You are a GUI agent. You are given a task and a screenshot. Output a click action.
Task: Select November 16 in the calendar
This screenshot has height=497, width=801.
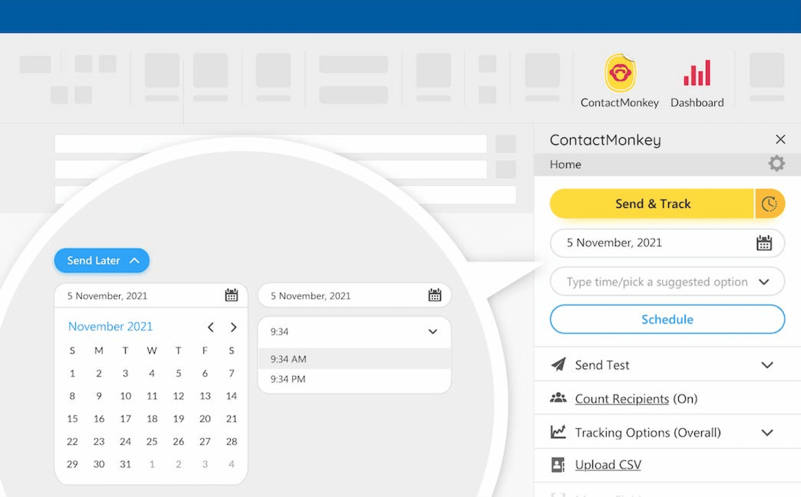[x=99, y=419]
